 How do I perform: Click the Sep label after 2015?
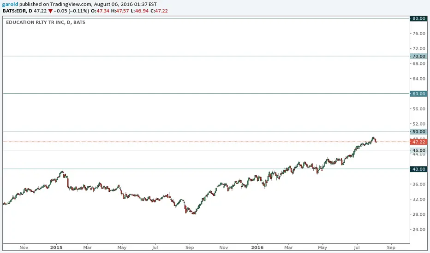(190, 247)
